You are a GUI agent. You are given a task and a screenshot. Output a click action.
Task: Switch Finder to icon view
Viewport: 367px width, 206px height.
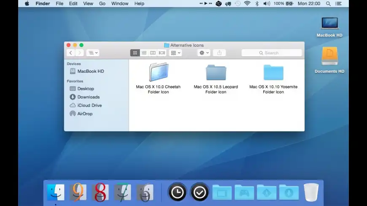[x=135, y=53]
